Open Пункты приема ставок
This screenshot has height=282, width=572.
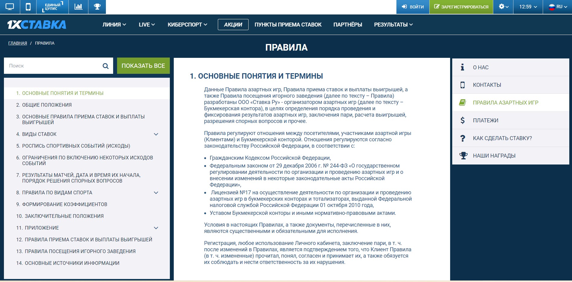point(288,25)
